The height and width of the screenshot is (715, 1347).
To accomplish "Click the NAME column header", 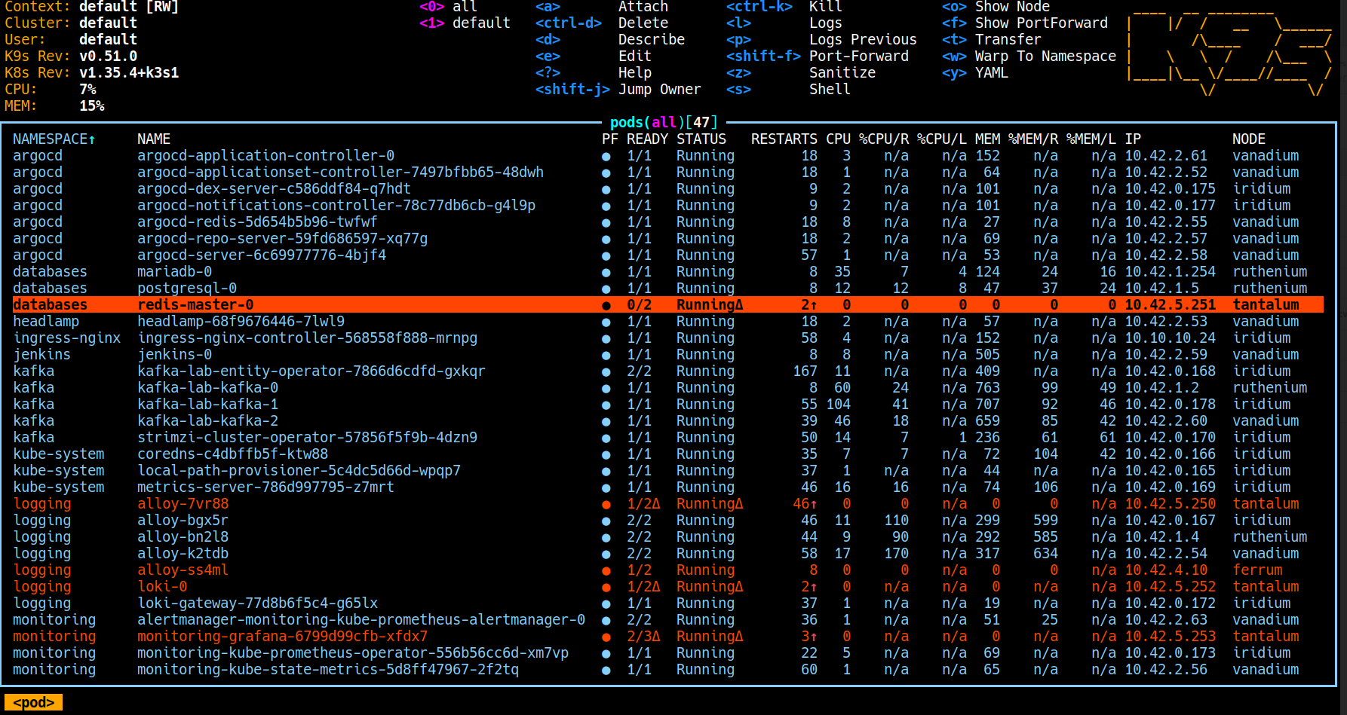I will pyautogui.click(x=154, y=139).
